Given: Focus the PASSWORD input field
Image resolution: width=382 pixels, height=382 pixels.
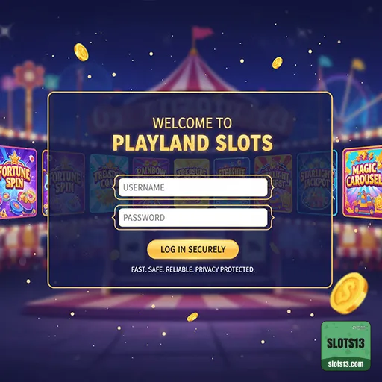Looking at the screenshot, I should 193,218.
